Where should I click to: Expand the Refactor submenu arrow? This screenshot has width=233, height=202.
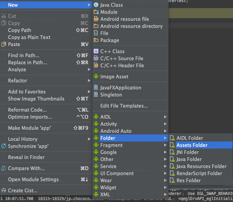pyautogui.click(x=89, y=81)
